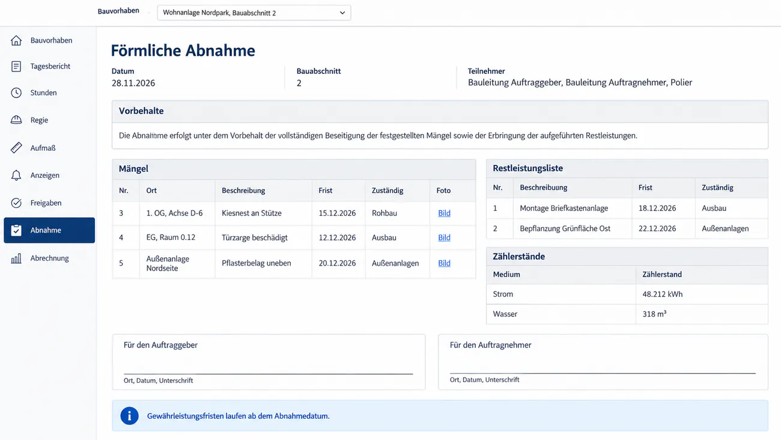Click 'Montage Briefkastenanlage' in Restleistungsliste
Viewport: 781px width, 440px height.
(564, 209)
